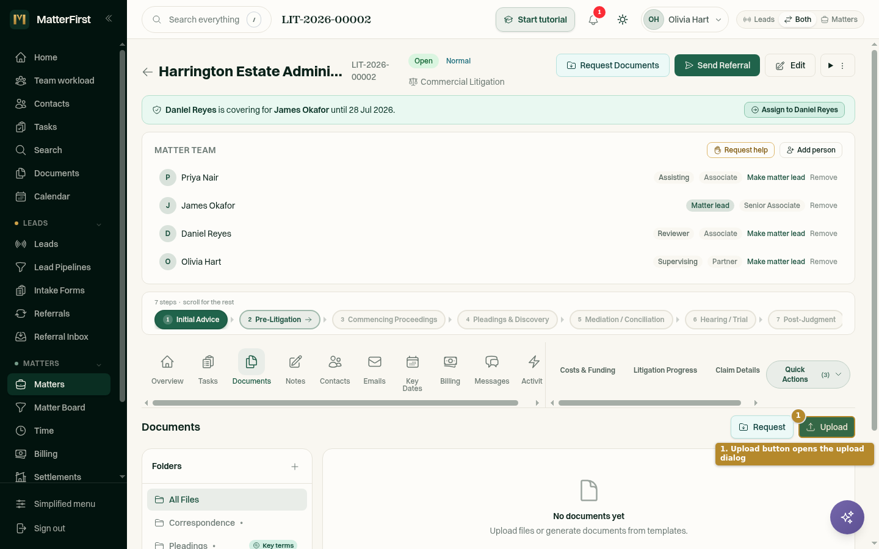Click Add person in Matter Team
The image size is (879, 549).
pos(811,150)
